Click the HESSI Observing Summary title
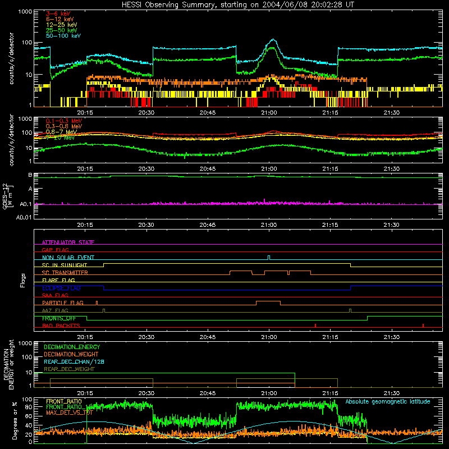 coord(237,5)
